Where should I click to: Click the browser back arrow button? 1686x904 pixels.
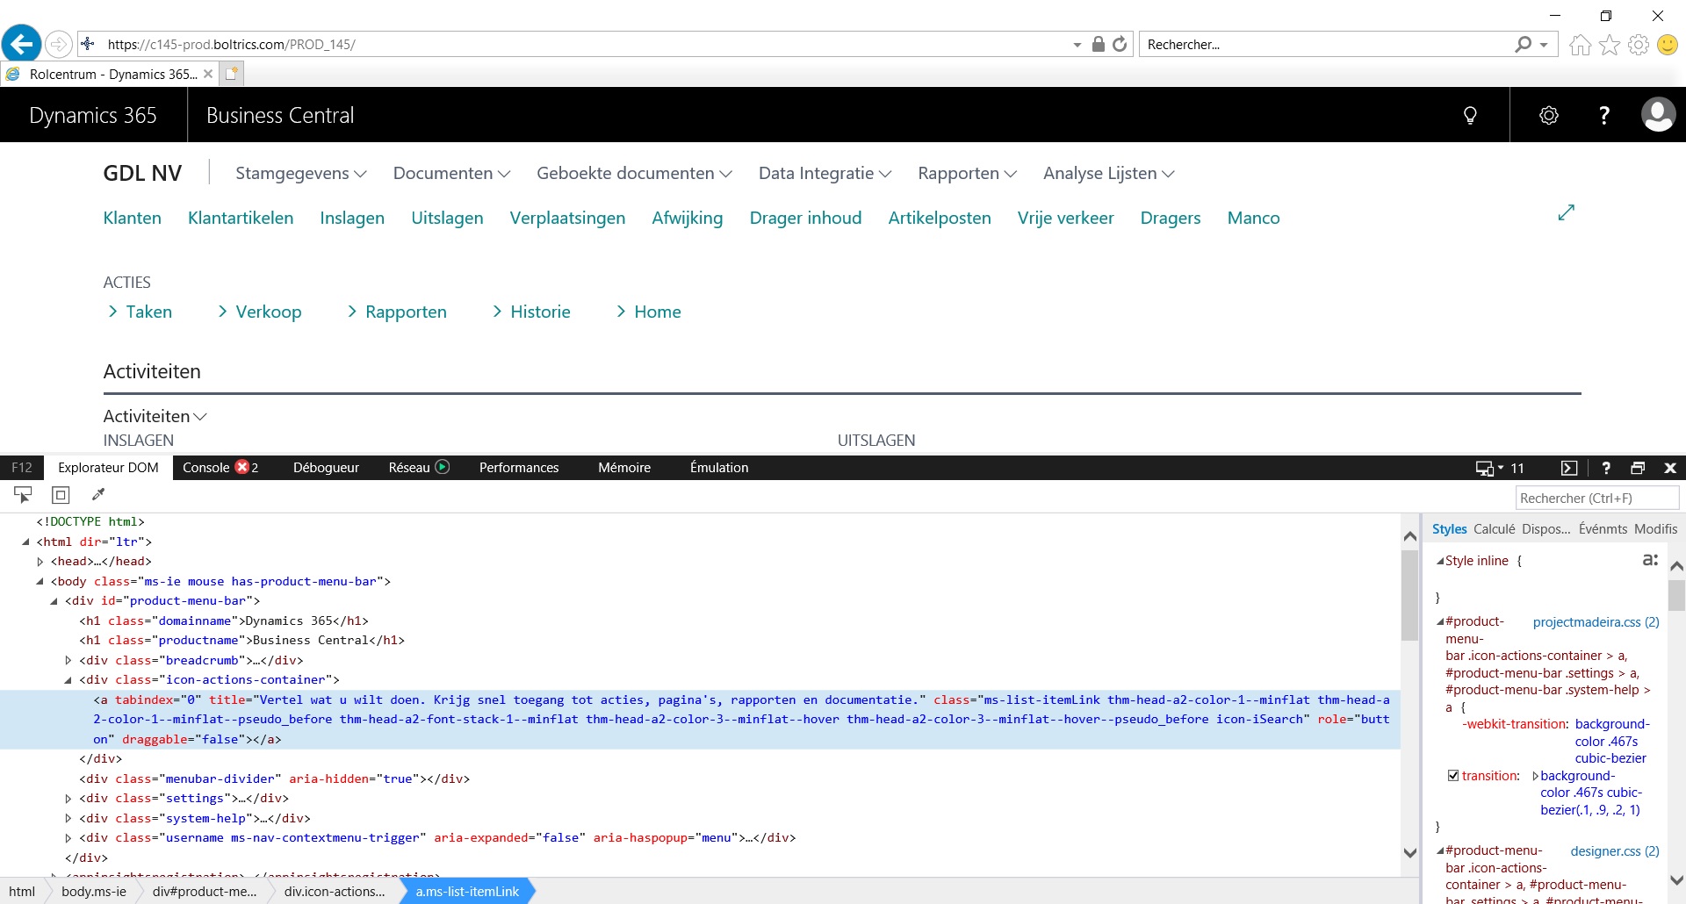coord(22,43)
